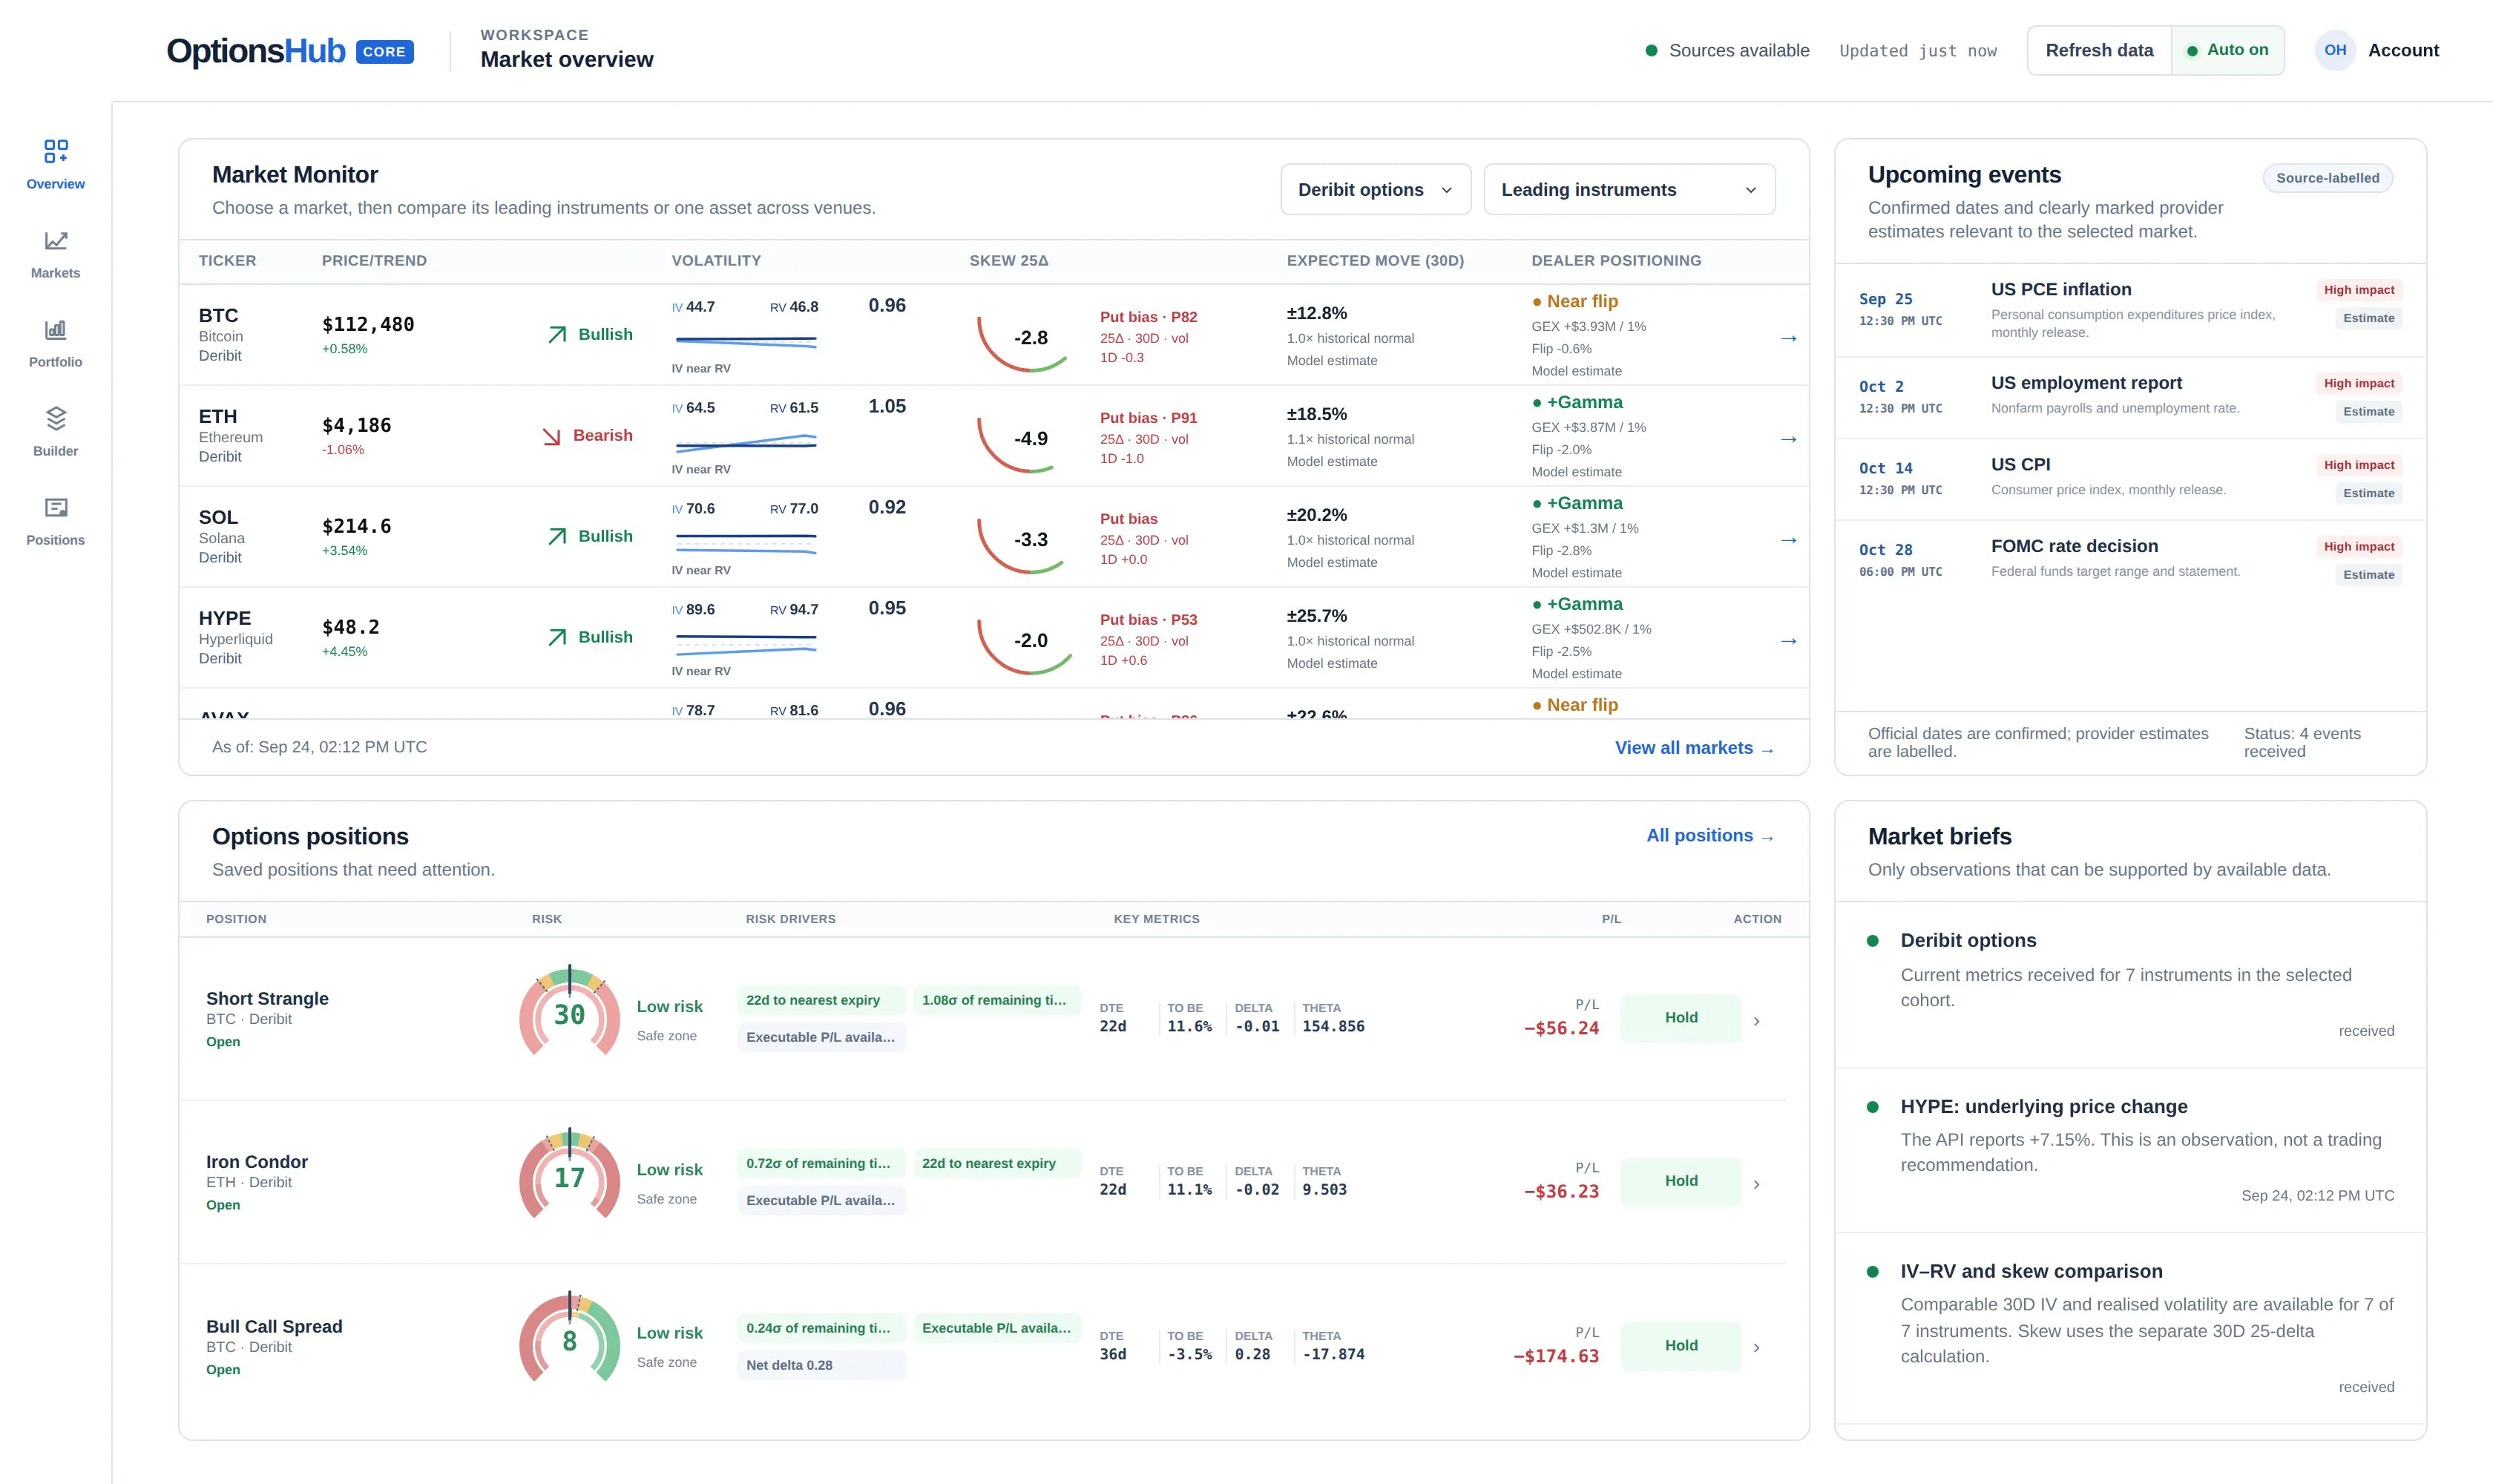Screen dimensions: 2493x1484
Task: Click the HYPE Bullish trend arrow icon
Action: click(558, 637)
